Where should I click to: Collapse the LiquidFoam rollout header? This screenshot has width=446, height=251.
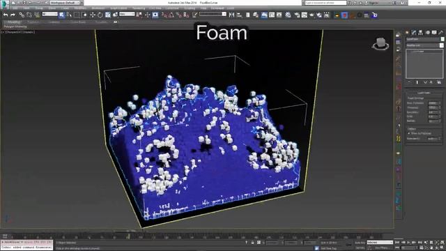point(424,93)
